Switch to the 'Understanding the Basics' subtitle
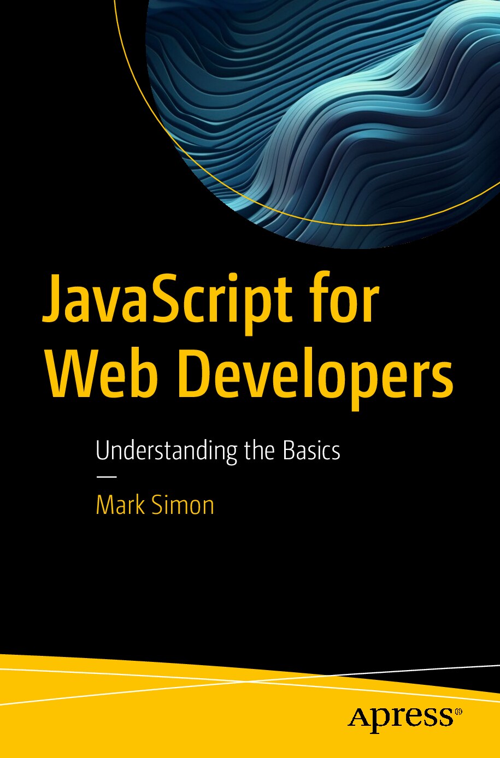The image size is (500, 758). click(219, 451)
